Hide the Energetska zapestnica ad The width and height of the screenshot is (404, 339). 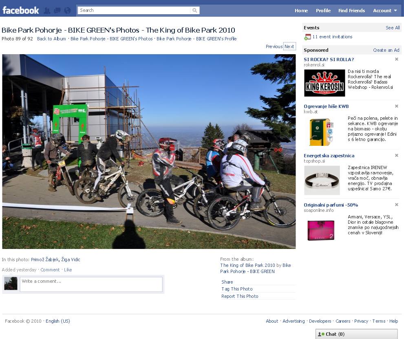(x=397, y=155)
